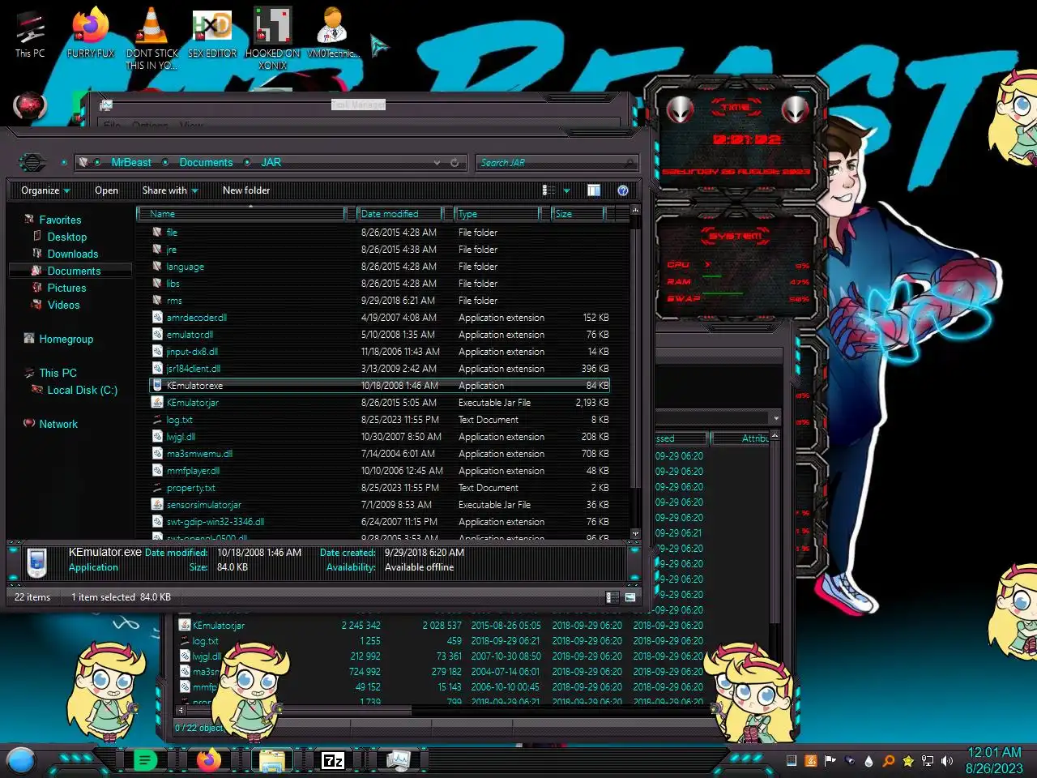Navigate to Documents in address breadcrumb
Screen dimensions: 1037x778
pyautogui.click(x=206, y=163)
